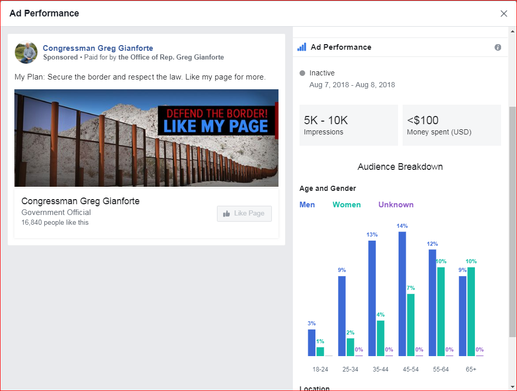Click the Government Official category text
Screen dimensions: 517x391
point(56,212)
